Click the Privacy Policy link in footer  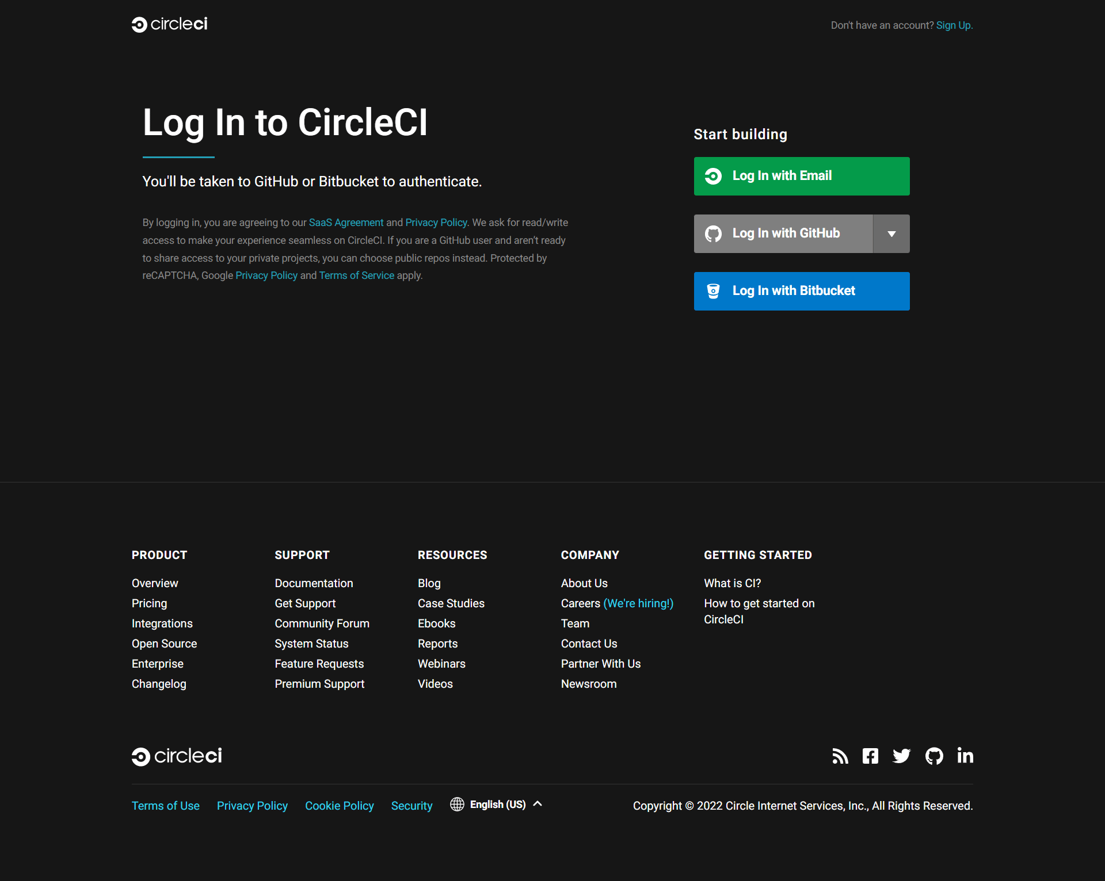pos(252,805)
